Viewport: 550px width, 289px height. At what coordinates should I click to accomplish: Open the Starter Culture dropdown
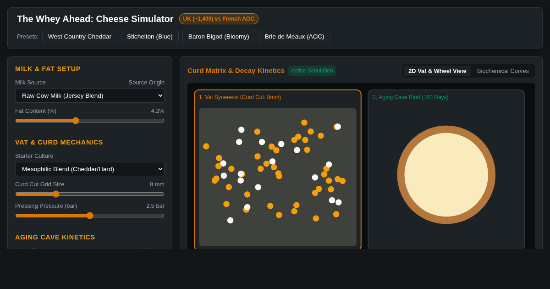[90, 169]
